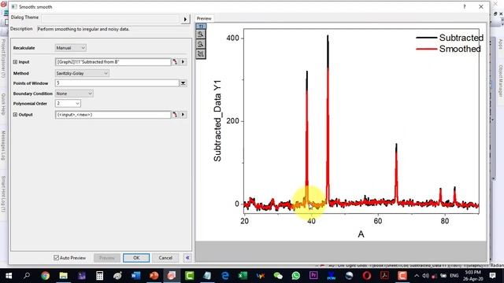Image resolution: width=504 pixels, height=283 pixels.
Task: Click the Dialog Theme text field
Action: (110, 19)
